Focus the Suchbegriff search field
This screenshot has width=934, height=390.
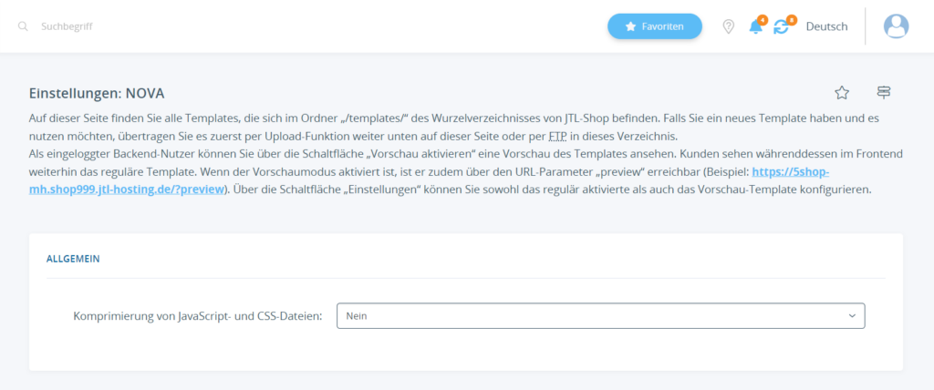point(66,26)
